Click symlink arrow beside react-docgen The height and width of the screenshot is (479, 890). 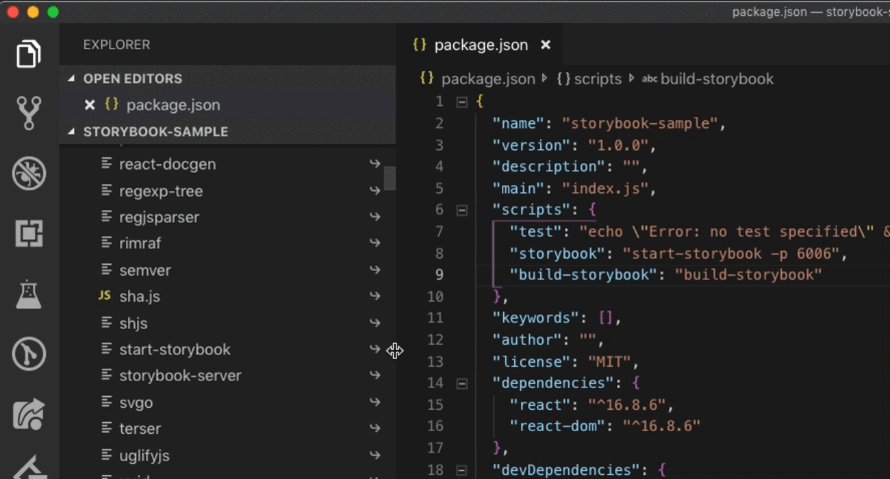374,164
